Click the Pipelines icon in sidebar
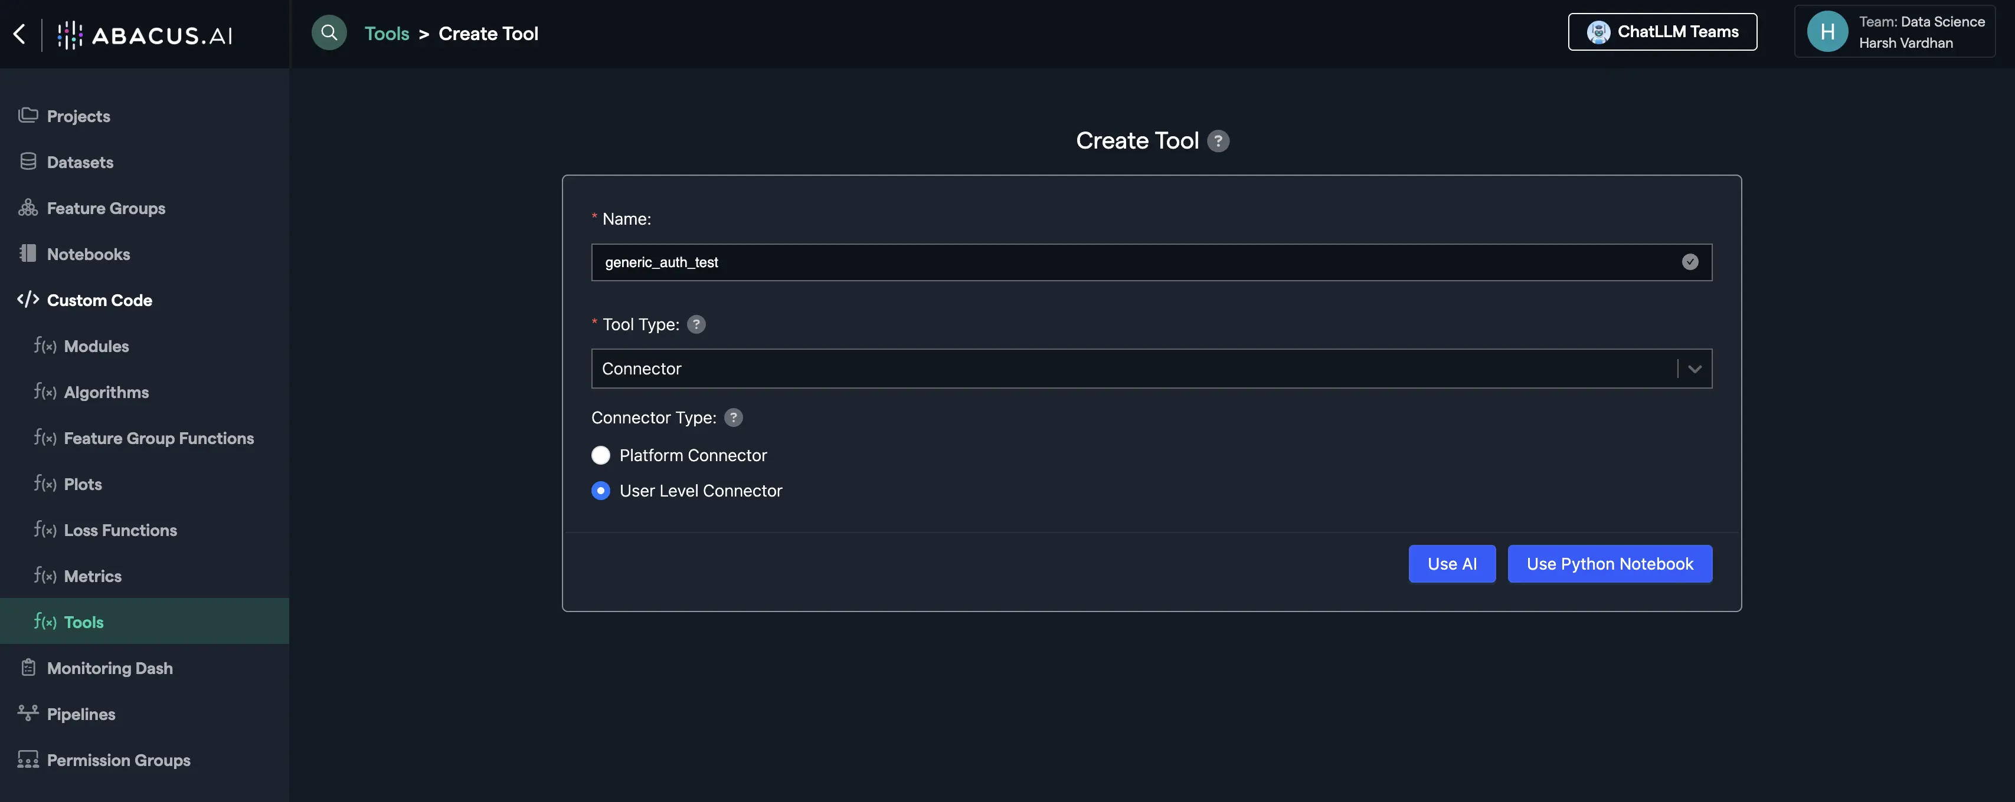Image resolution: width=2015 pixels, height=802 pixels. [28, 713]
